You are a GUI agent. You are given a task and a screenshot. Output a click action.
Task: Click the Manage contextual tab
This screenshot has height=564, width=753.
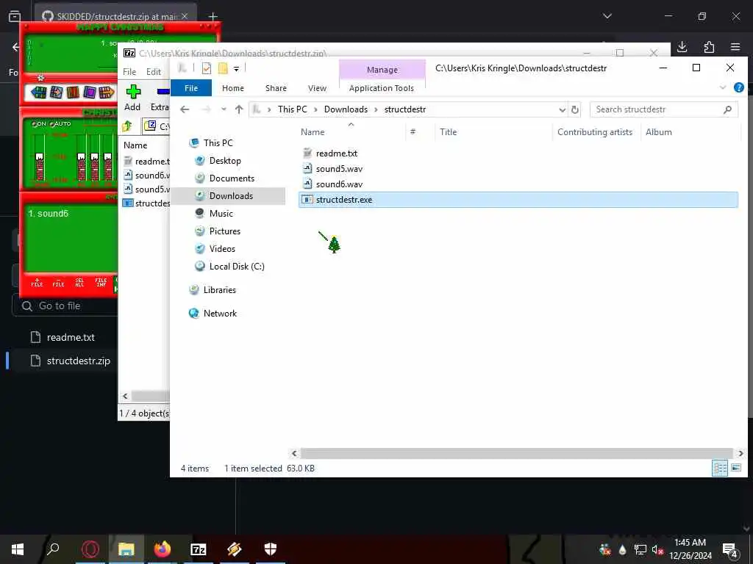382,70
